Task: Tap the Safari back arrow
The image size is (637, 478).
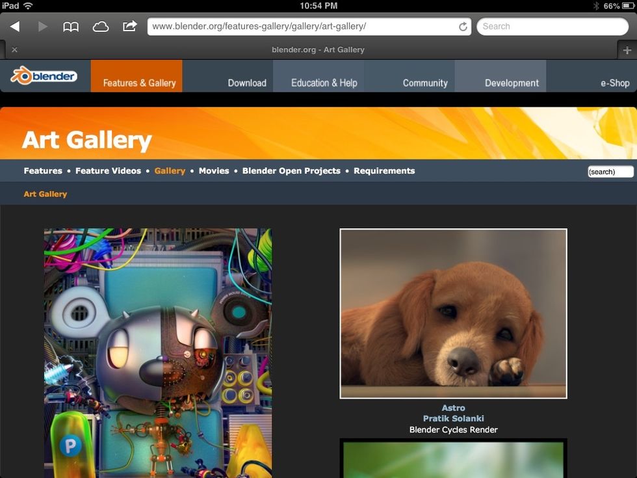Action: tap(14, 27)
